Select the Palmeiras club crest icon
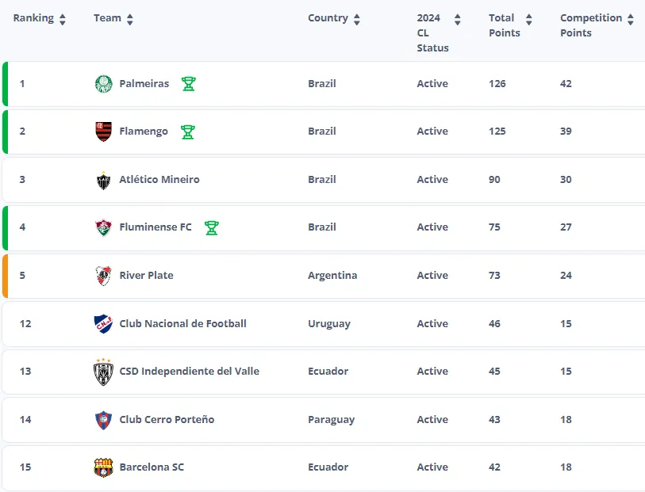Viewport: 645px width, 492px height. (102, 83)
